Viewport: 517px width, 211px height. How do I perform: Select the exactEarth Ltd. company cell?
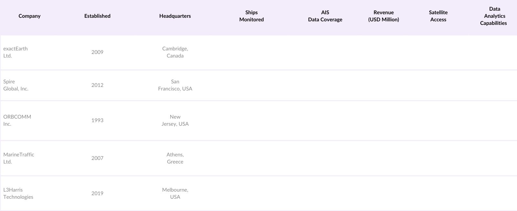(x=16, y=52)
